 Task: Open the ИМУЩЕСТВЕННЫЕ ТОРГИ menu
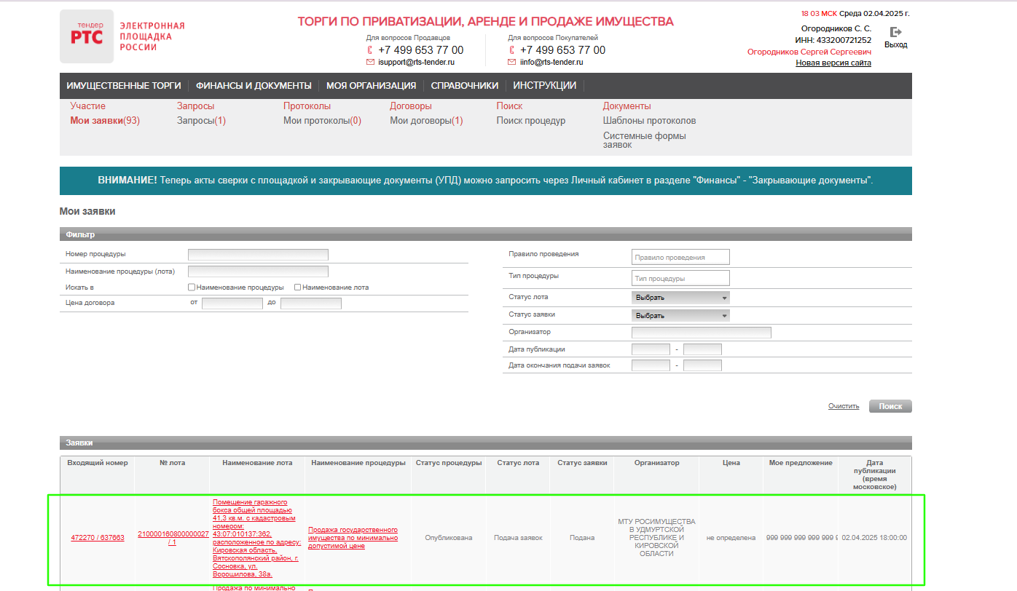pos(124,86)
